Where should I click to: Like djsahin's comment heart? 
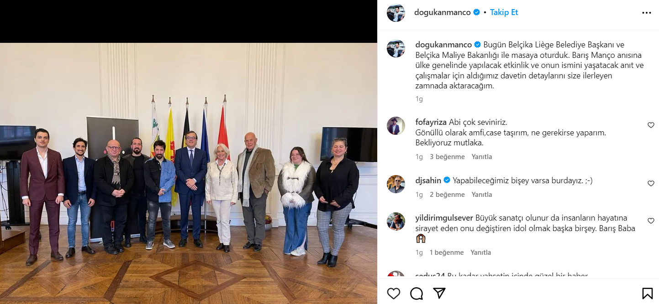(x=651, y=183)
